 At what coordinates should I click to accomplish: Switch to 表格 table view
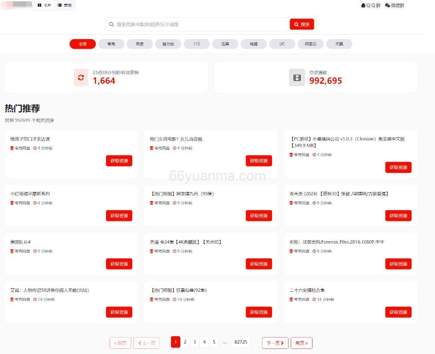click(x=64, y=6)
